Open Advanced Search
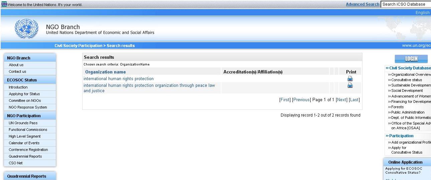 pos(363,4)
